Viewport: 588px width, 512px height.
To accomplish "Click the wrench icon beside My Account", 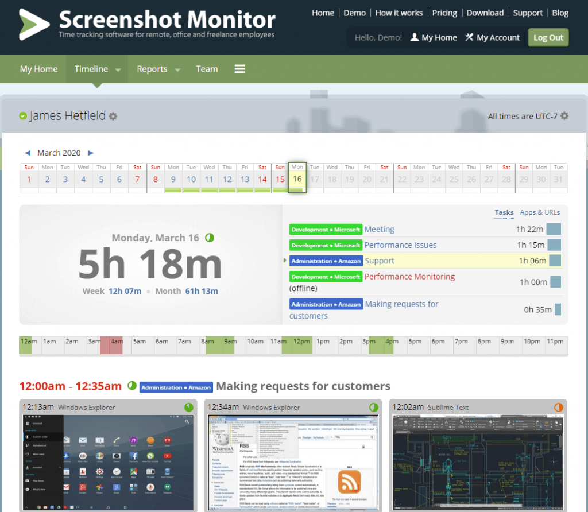I will [x=471, y=37].
